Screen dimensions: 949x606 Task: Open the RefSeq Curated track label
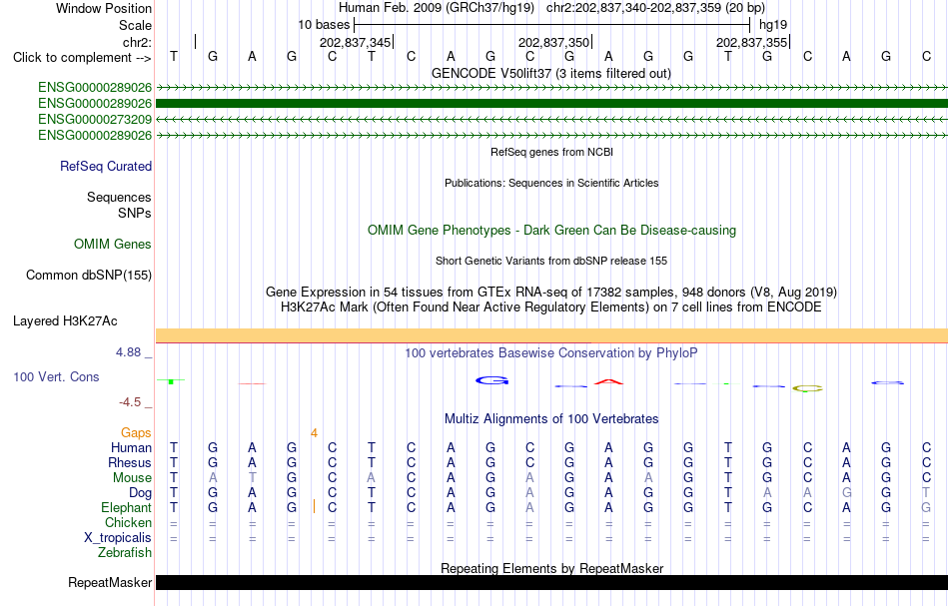(x=105, y=167)
